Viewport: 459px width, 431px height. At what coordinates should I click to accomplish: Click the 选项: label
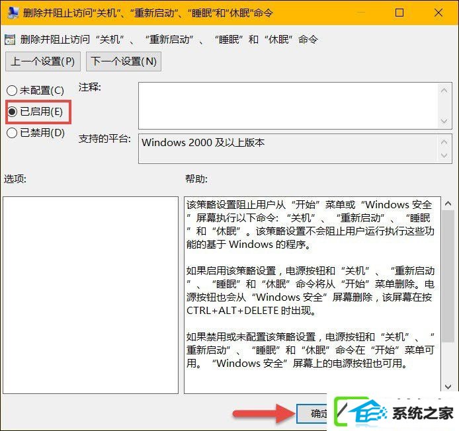15,178
